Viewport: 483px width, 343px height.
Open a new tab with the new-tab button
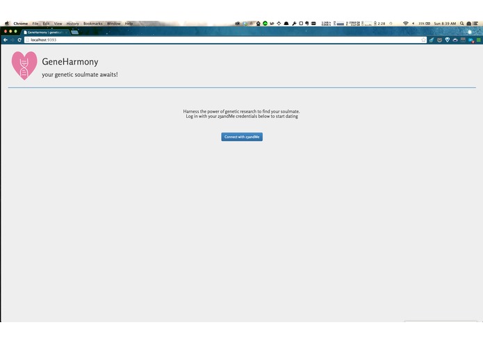[x=75, y=33]
